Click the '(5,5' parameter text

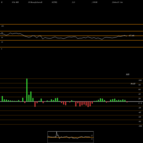[74, 2]
